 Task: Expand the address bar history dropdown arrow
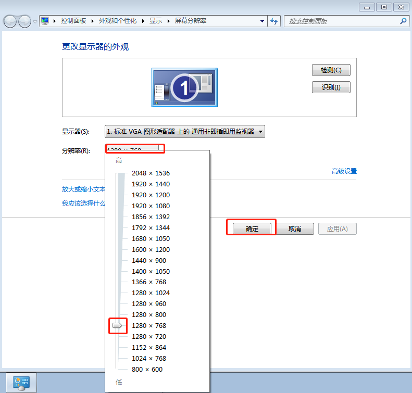[x=262, y=21]
